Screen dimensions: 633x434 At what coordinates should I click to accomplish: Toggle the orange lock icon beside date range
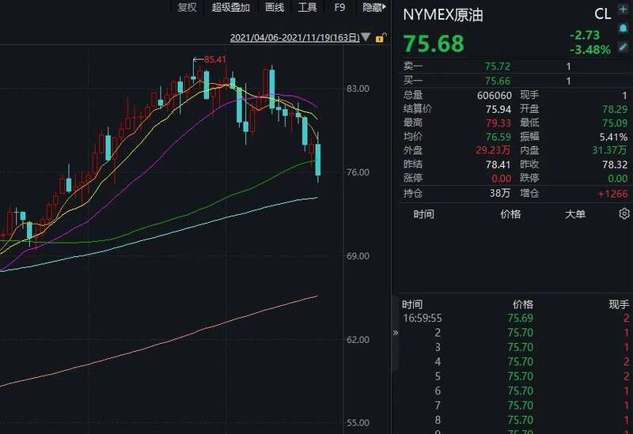point(381,37)
